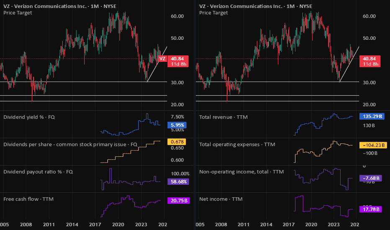Click the purple 58.68% payout ratio value
Image resolution: width=390 pixels, height=230 pixels.
pyautogui.click(x=178, y=182)
